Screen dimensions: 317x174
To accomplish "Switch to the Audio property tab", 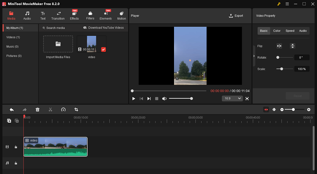I will (x=303, y=31).
